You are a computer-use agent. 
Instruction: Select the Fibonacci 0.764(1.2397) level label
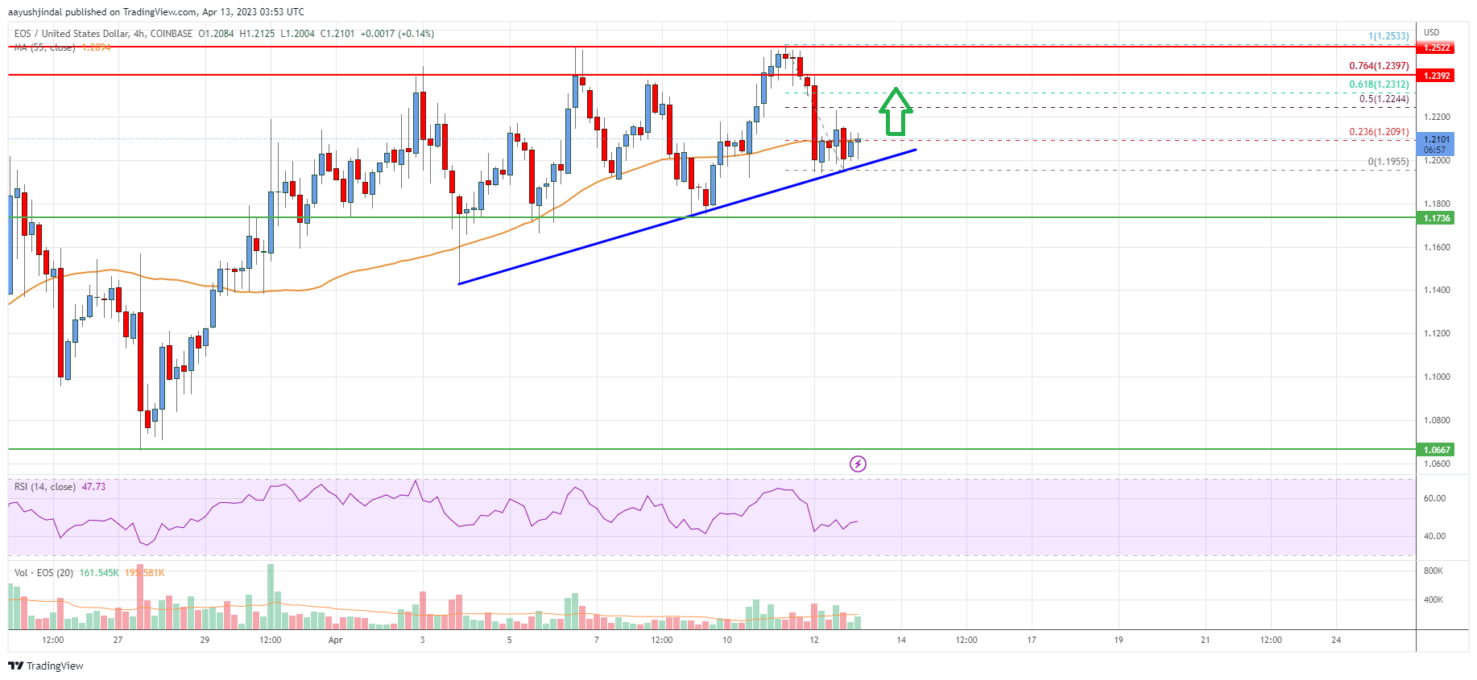1379,66
